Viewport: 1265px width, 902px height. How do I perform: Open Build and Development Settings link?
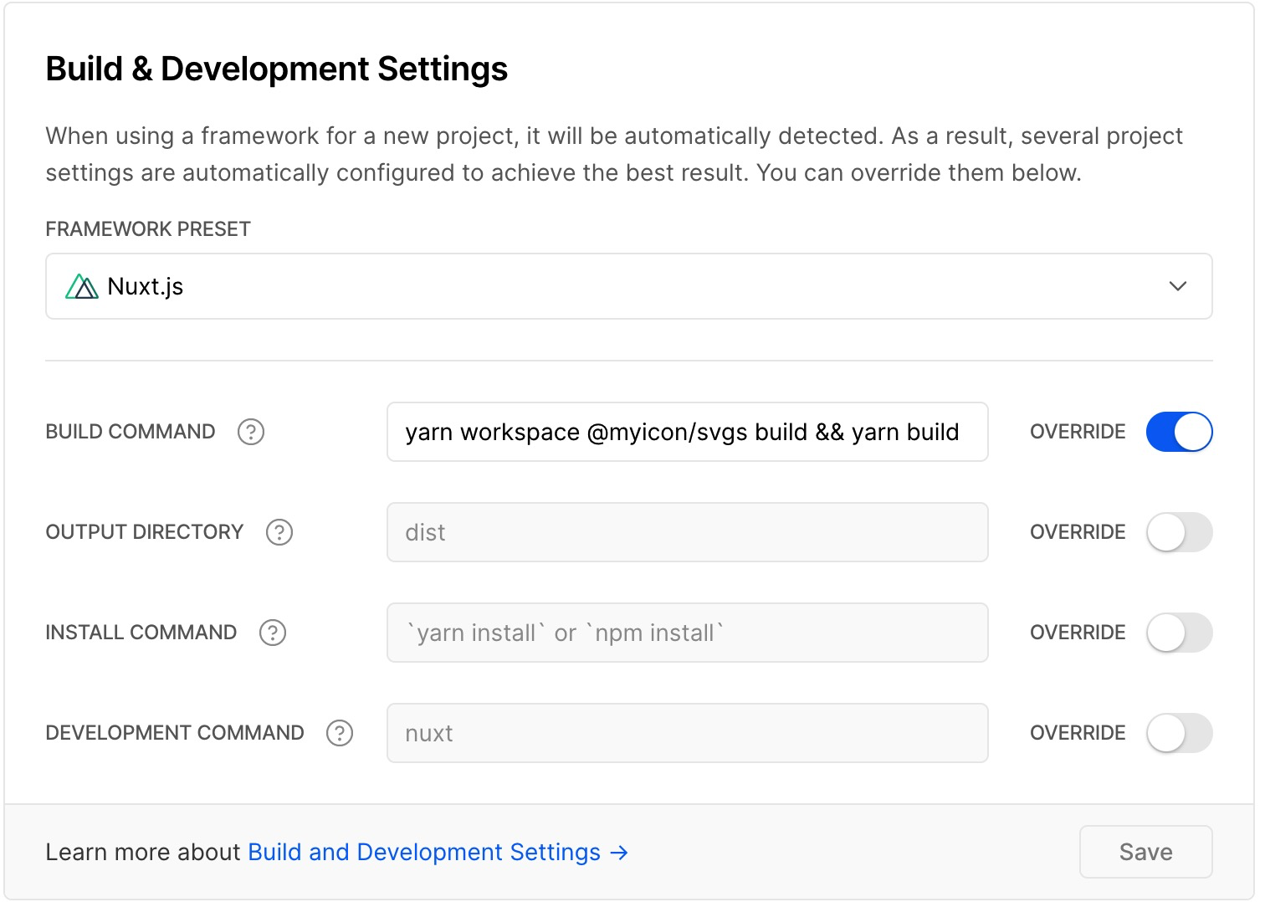click(x=424, y=852)
